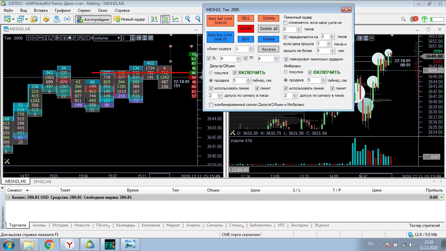Click the BUY button

click(x=246, y=39)
